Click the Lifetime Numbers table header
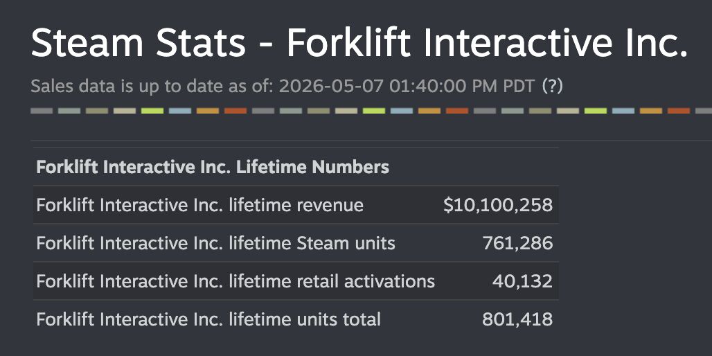The image size is (712, 356). coord(213,167)
